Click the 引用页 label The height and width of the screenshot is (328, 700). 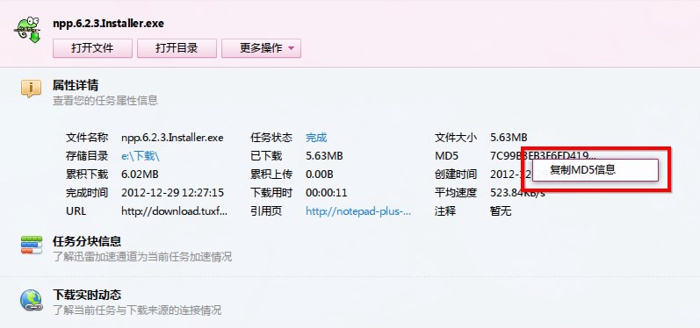pos(266,210)
